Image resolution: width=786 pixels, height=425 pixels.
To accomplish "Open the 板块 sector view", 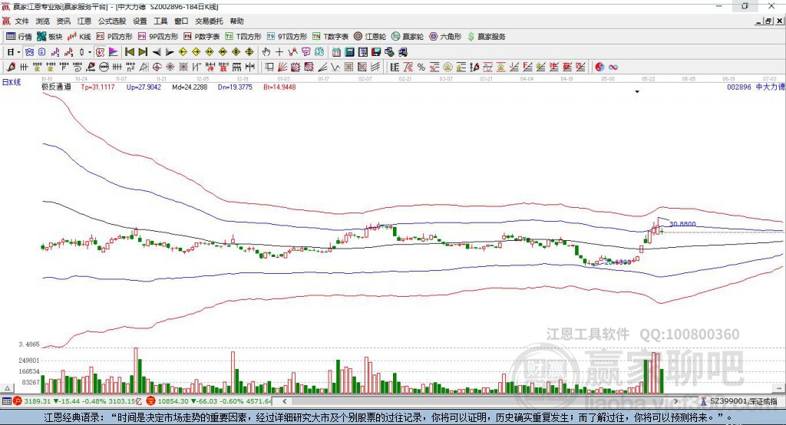I will click(49, 37).
